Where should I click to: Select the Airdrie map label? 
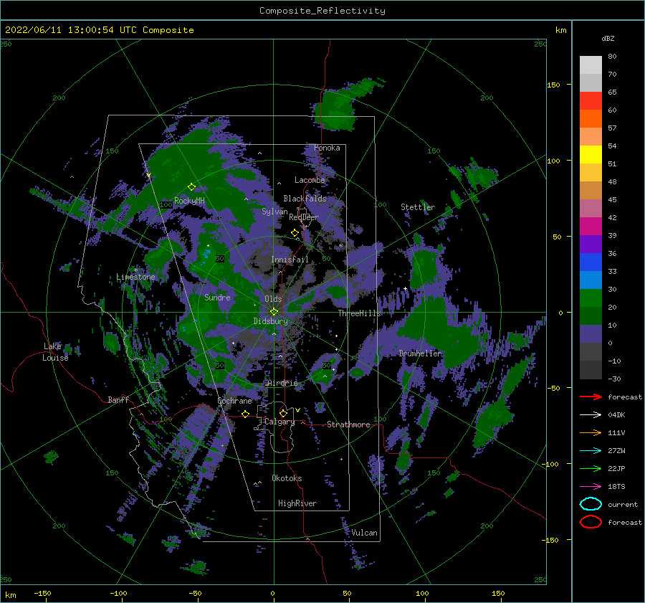click(x=282, y=383)
